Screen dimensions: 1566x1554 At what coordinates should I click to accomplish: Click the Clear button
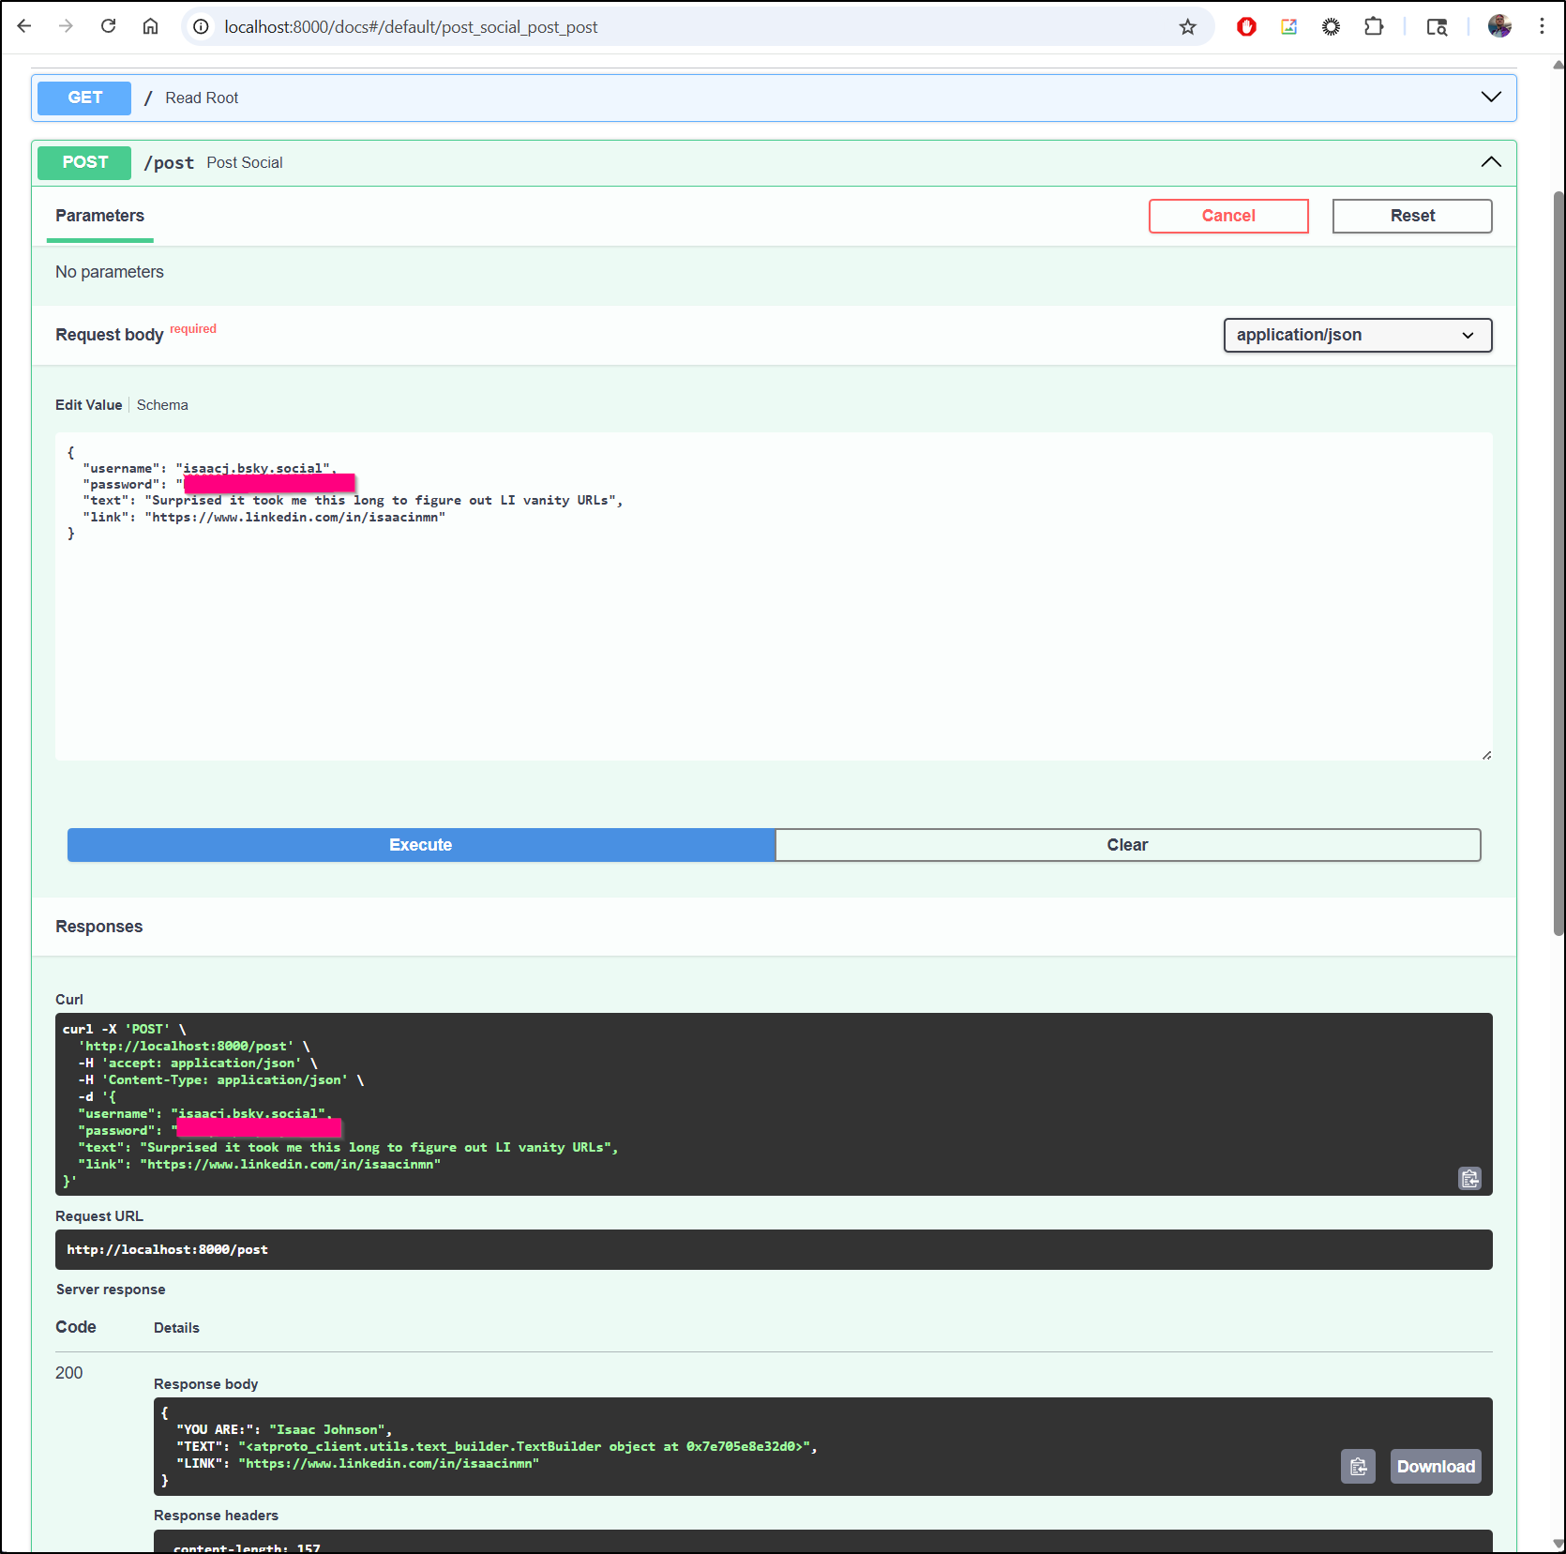(1127, 845)
